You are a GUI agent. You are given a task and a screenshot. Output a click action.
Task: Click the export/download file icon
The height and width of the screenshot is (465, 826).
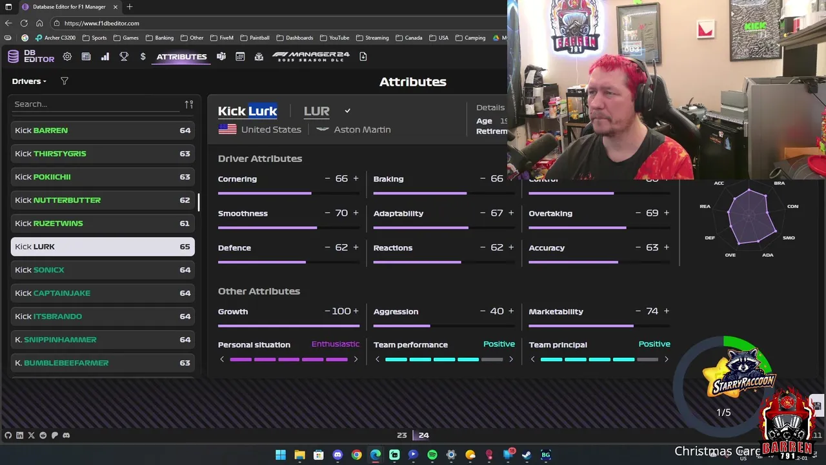(363, 57)
